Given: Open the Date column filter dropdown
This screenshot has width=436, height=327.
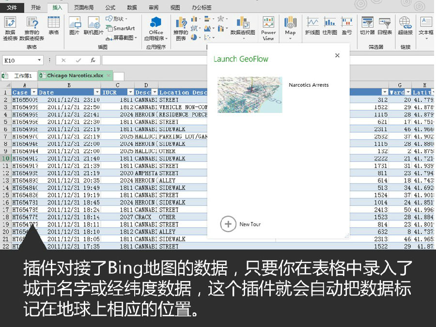Looking at the screenshot, I should [x=97, y=92].
